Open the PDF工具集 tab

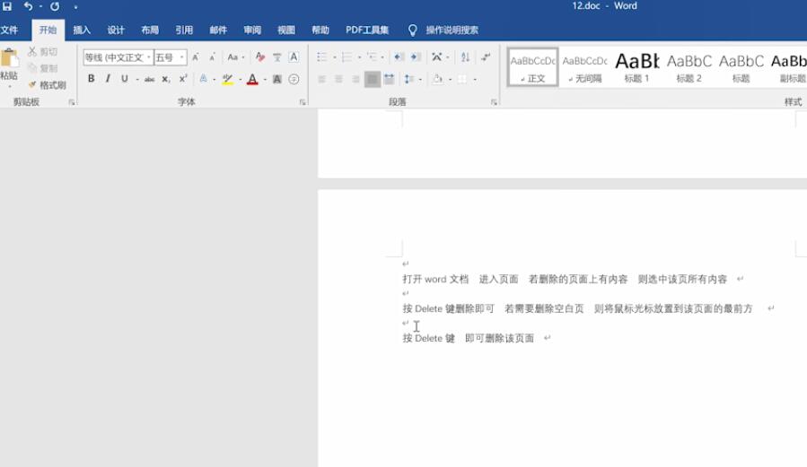[367, 30]
